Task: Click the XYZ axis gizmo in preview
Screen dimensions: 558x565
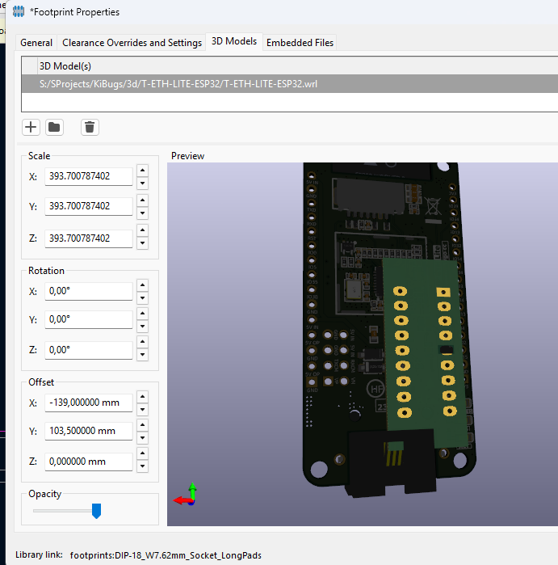Action: pos(186,495)
